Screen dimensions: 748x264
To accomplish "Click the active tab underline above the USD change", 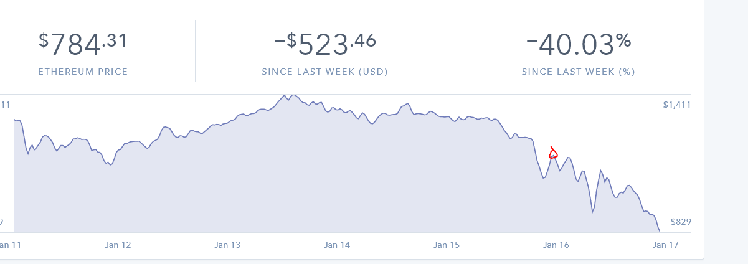I will tap(263, 7).
